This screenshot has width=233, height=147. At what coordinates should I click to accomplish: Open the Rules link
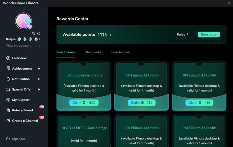point(181,35)
